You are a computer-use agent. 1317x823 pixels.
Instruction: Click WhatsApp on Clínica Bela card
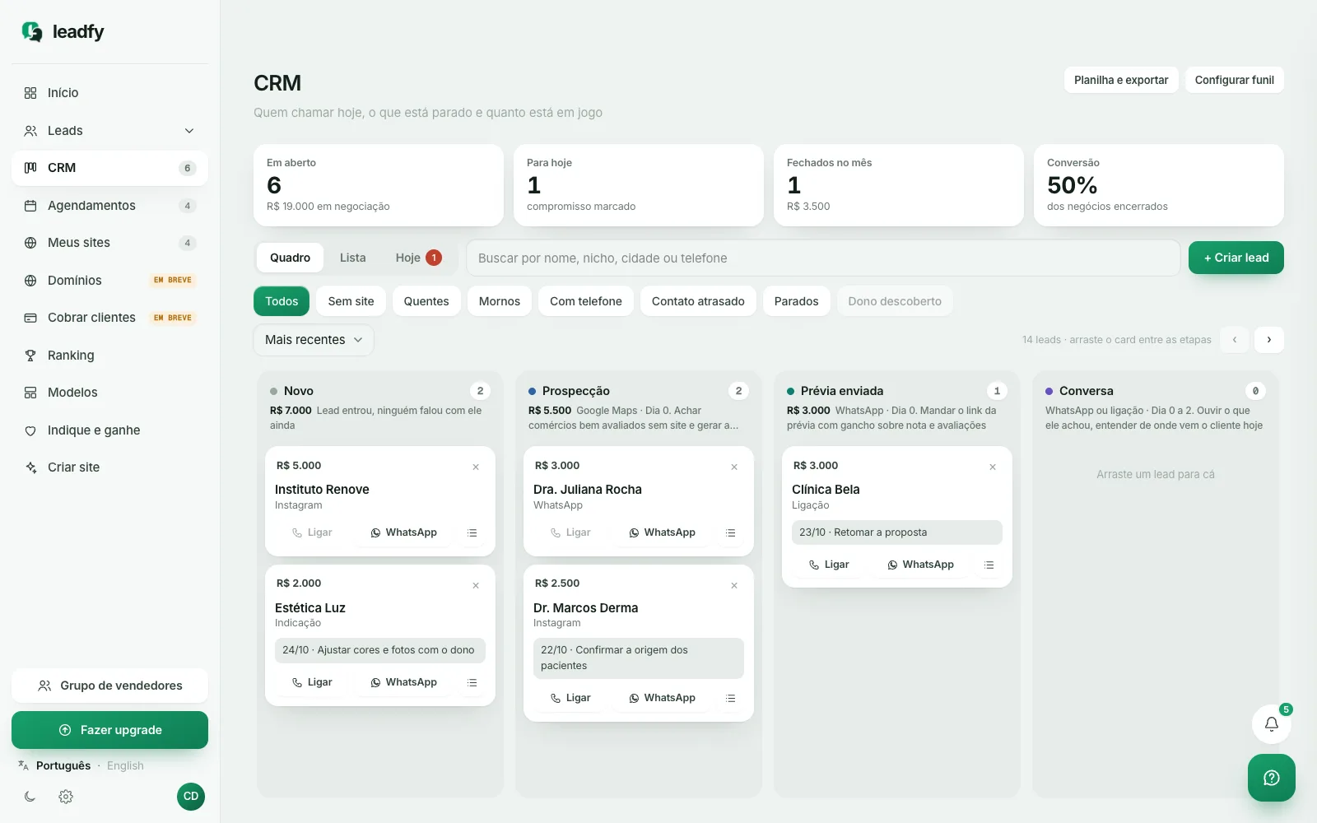[920, 565]
